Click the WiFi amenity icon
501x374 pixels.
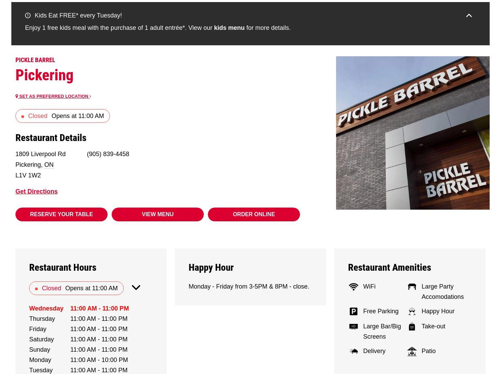[x=354, y=287]
